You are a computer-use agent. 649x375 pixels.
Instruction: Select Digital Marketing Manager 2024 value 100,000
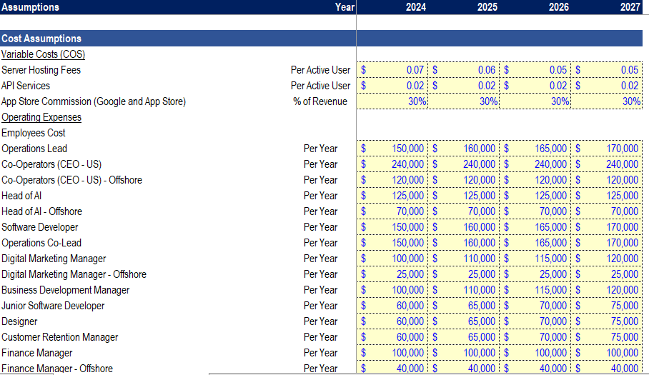click(x=392, y=259)
